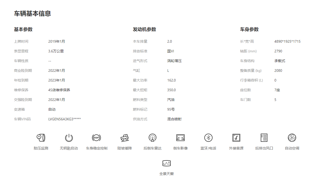The height and width of the screenshot is (186, 322).
Task: Click the hill descent control icon (陡坡缓降)
Action: tap(125, 138)
